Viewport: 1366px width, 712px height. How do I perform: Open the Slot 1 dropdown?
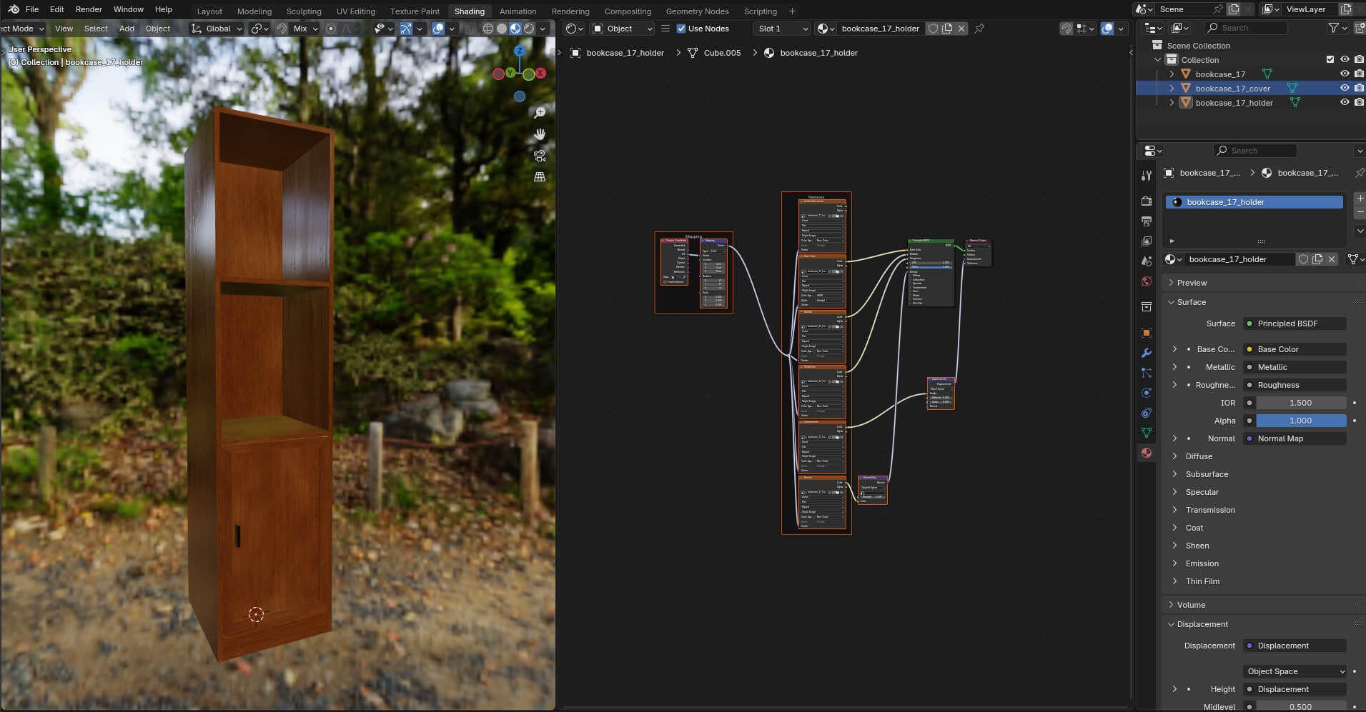782,29
